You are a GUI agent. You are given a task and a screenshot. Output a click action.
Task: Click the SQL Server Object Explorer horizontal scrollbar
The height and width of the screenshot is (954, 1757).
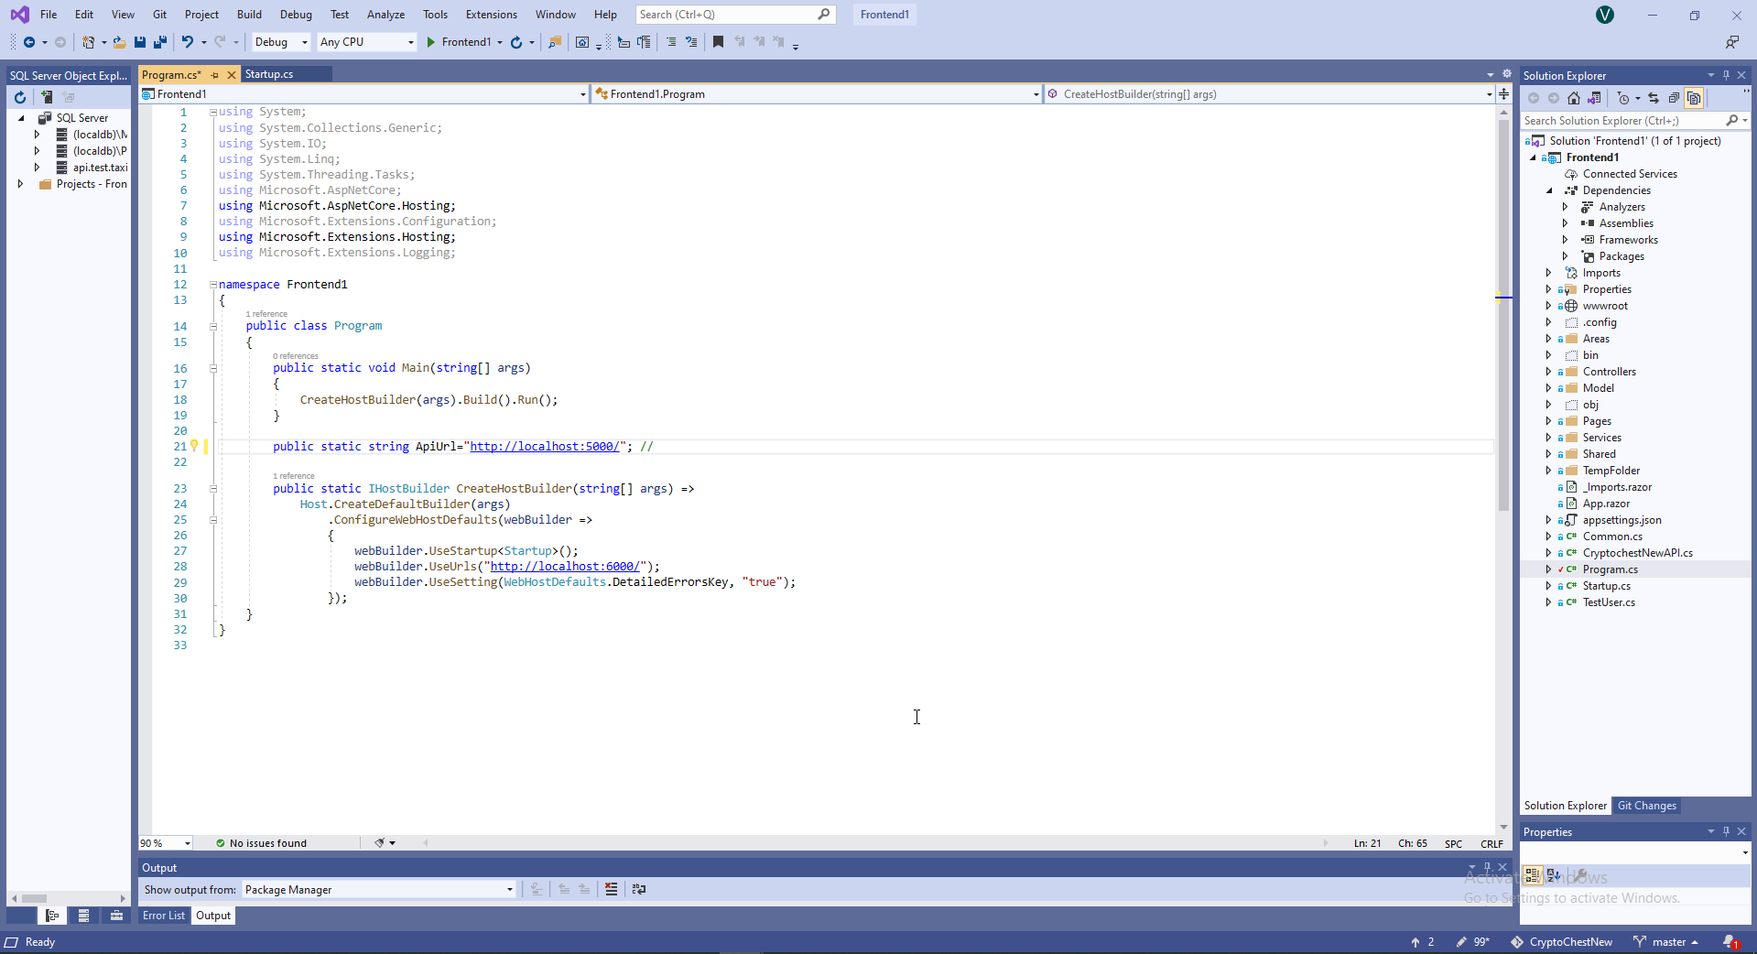pyautogui.click(x=70, y=898)
